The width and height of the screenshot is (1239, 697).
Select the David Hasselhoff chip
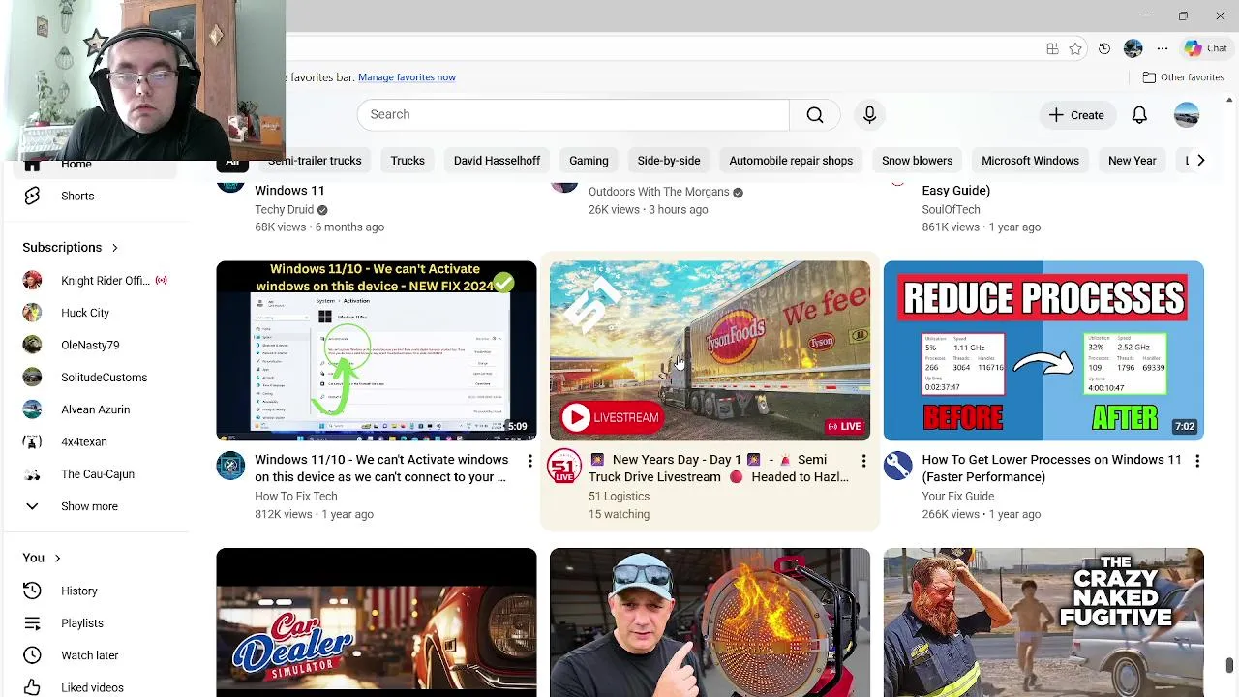[x=497, y=161]
